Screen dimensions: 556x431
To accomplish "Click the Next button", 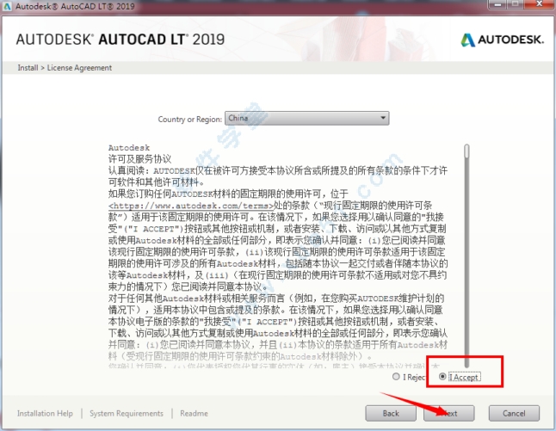I will [x=448, y=413].
